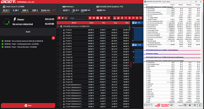Click HWiNFO Maximum column header
This screenshot has width=204, height=109.
189,5
